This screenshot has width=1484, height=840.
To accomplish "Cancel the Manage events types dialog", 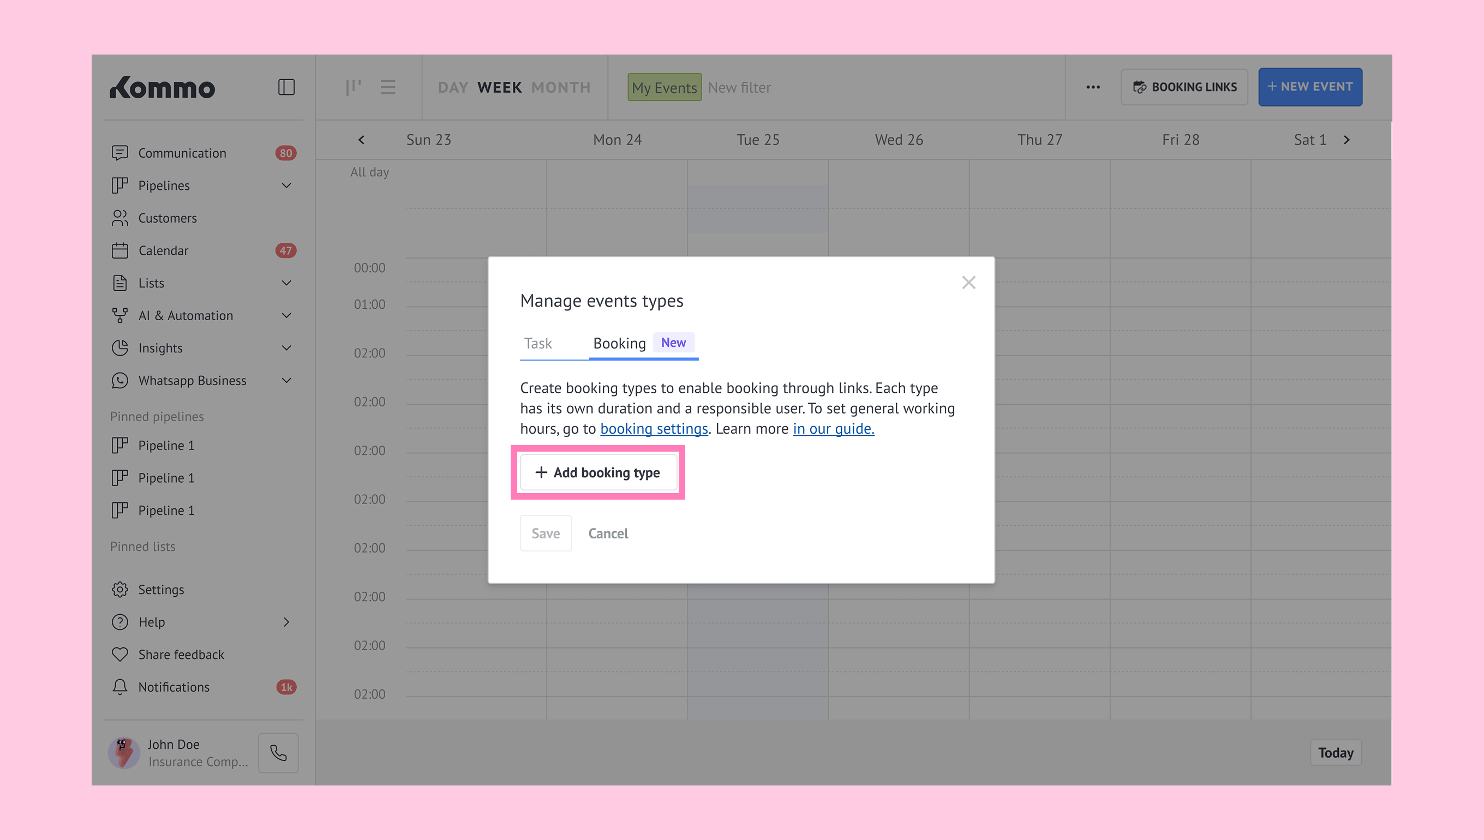I will coord(608,533).
